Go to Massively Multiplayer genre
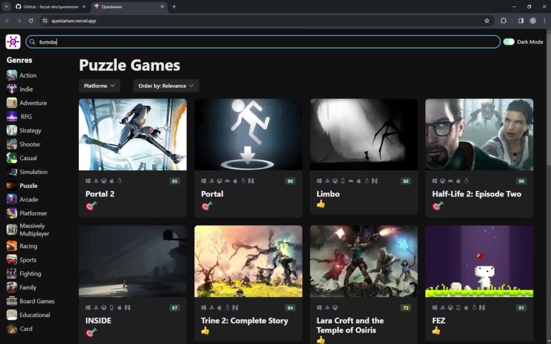Viewport: 551px width, 344px height. pyautogui.click(x=34, y=230)
